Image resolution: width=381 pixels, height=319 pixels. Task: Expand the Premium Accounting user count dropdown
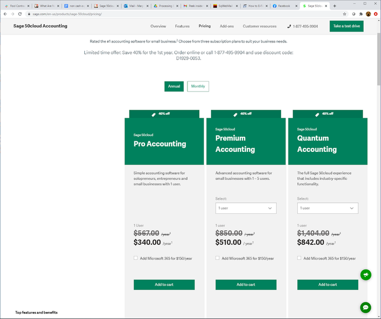tap(246, 208)
